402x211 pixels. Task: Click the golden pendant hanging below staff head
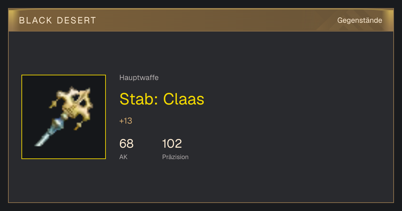78,126
